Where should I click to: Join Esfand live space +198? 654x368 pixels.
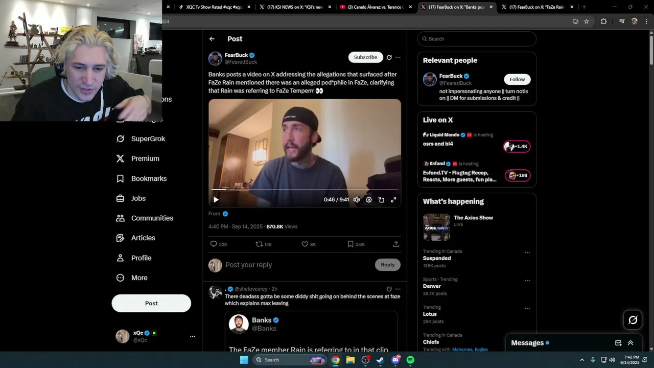pos(517,175)
